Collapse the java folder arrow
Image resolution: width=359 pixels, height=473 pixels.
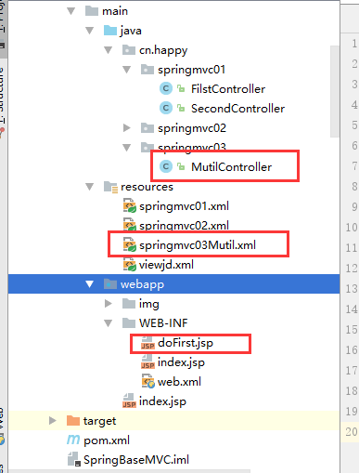[90, 31]
